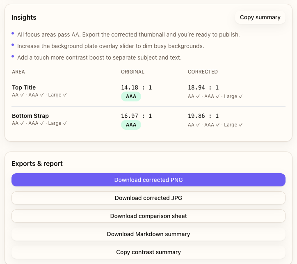
Task: Click compliance checks under Bottom Strap name
Action: click(39, 123)
